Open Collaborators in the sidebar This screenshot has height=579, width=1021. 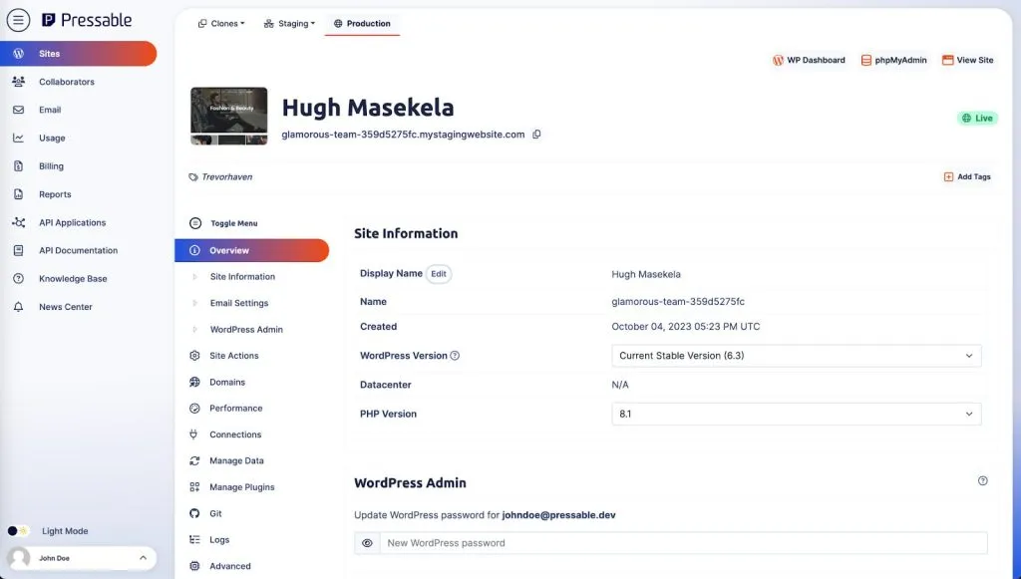coord(67,82)
